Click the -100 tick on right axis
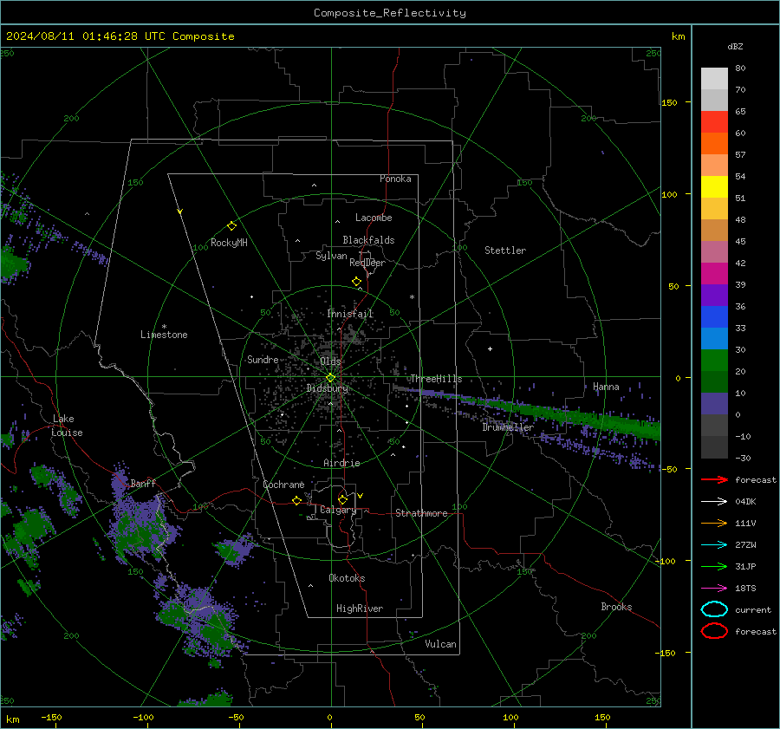Image resolution: width=780 pixels, height=729 pixels. click(x=665, y=561)
